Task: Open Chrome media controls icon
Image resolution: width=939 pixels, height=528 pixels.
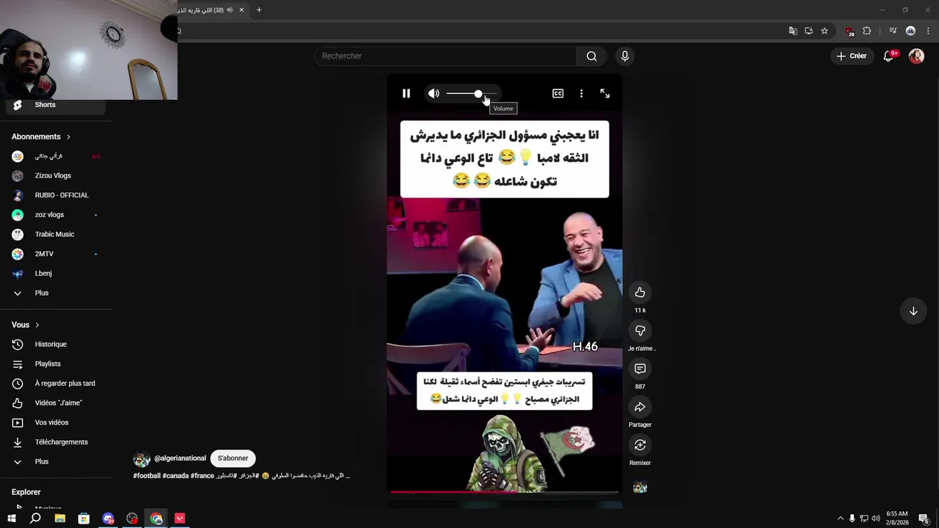Action: [x=893, y=31]
